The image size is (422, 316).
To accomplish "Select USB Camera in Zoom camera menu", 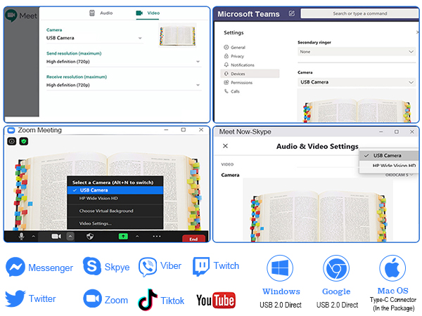I will click(94, 190).
